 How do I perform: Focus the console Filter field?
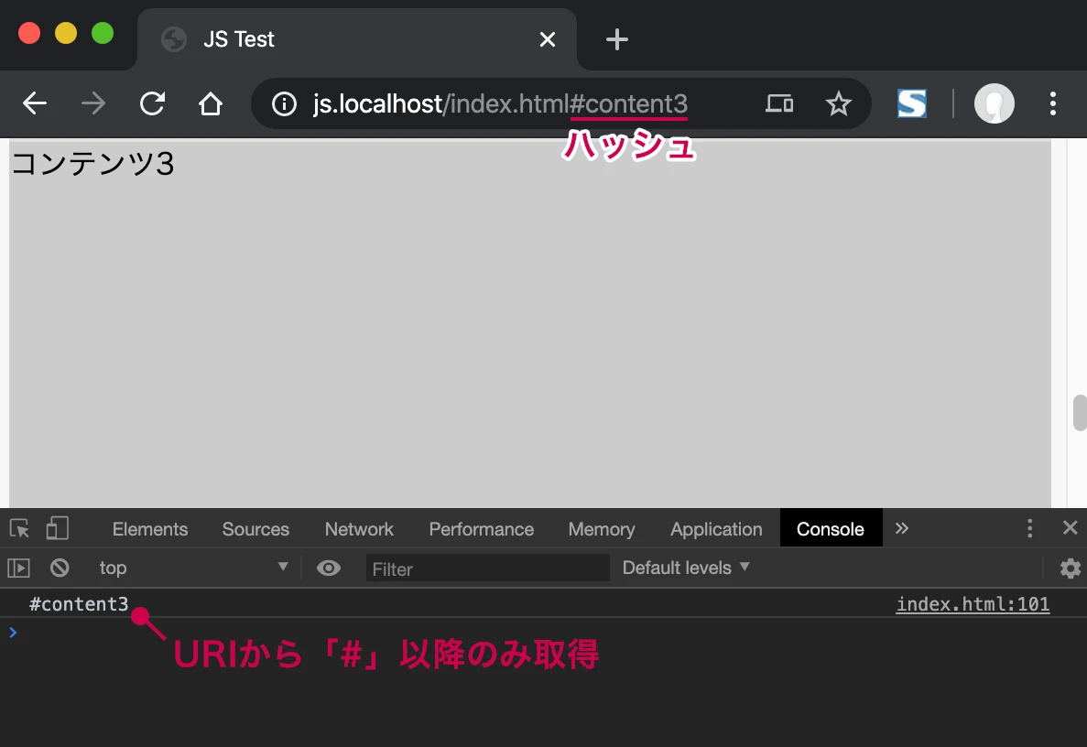(487, 568)
